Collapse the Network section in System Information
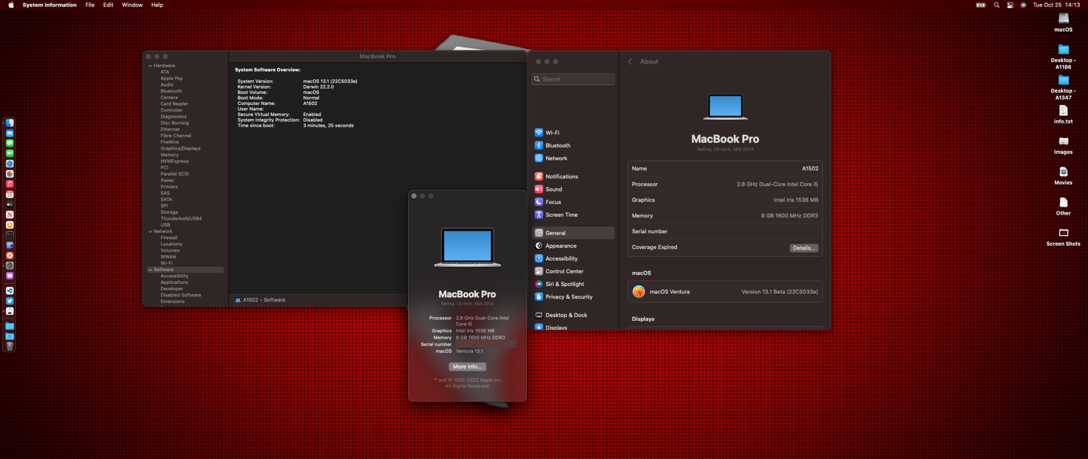 click(150, 232)
